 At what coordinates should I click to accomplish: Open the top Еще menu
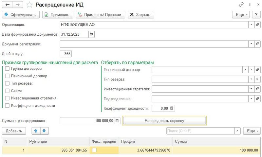[241, 15]
